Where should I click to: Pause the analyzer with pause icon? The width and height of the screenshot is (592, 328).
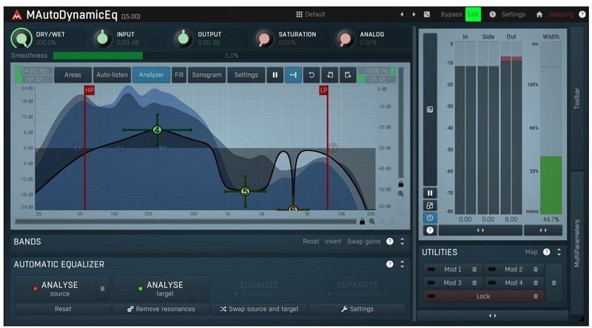click(275, 75)
